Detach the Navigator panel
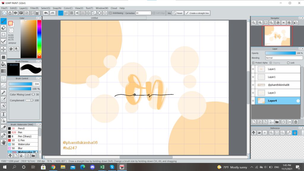Screen dimensions: 304x171 pos(300,18)
